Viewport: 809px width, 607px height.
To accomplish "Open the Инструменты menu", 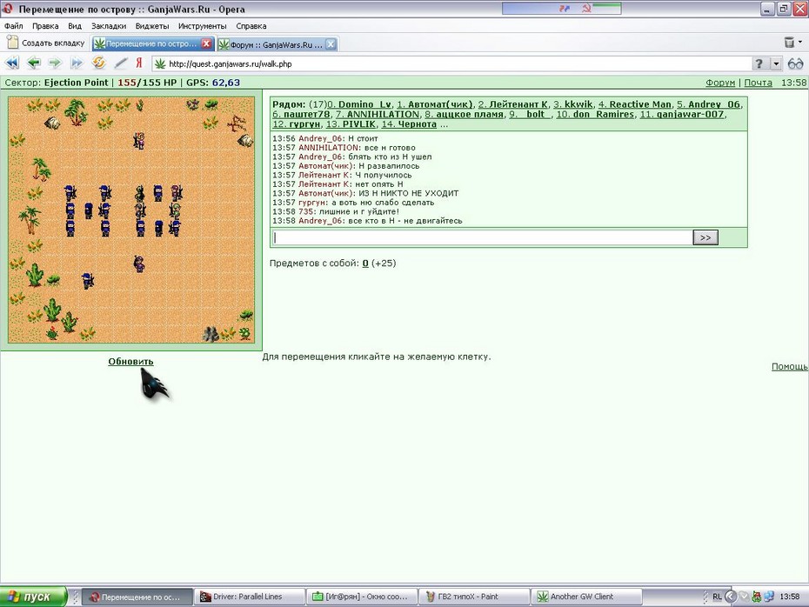I will [x=202, y=26].
